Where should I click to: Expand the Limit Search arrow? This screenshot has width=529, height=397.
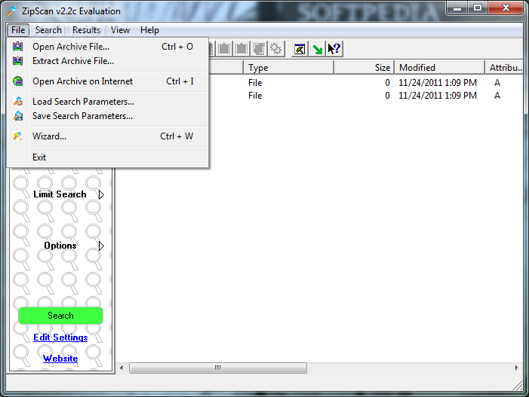point(101,194)
